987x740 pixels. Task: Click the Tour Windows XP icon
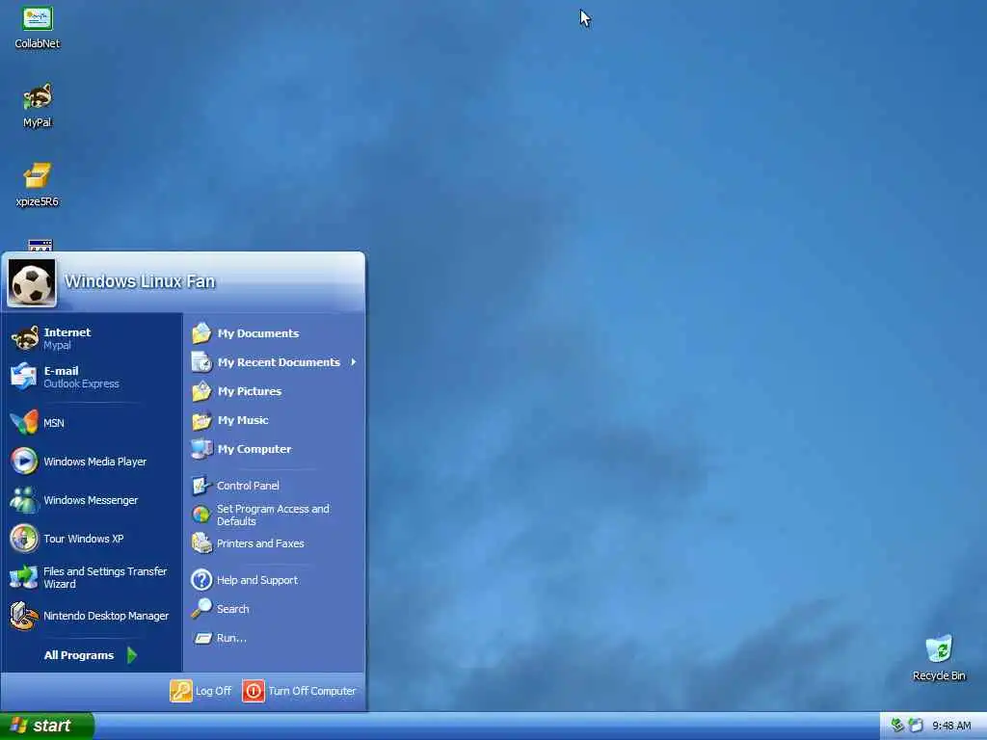coord(24,539)
